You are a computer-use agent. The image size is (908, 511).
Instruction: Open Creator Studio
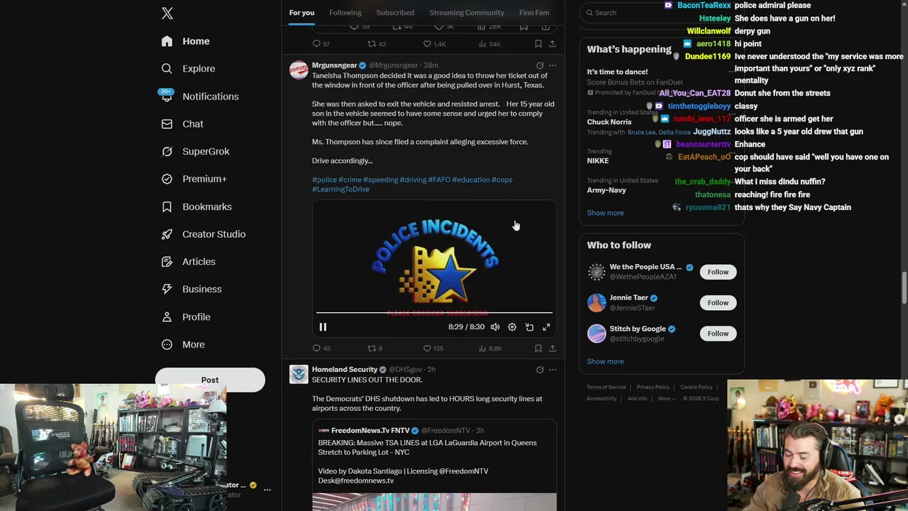coord(203,234)
